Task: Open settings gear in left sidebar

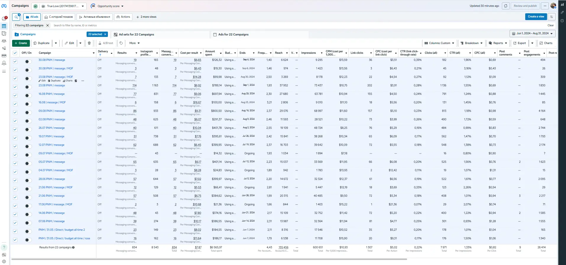Action: tap(4, 261)
